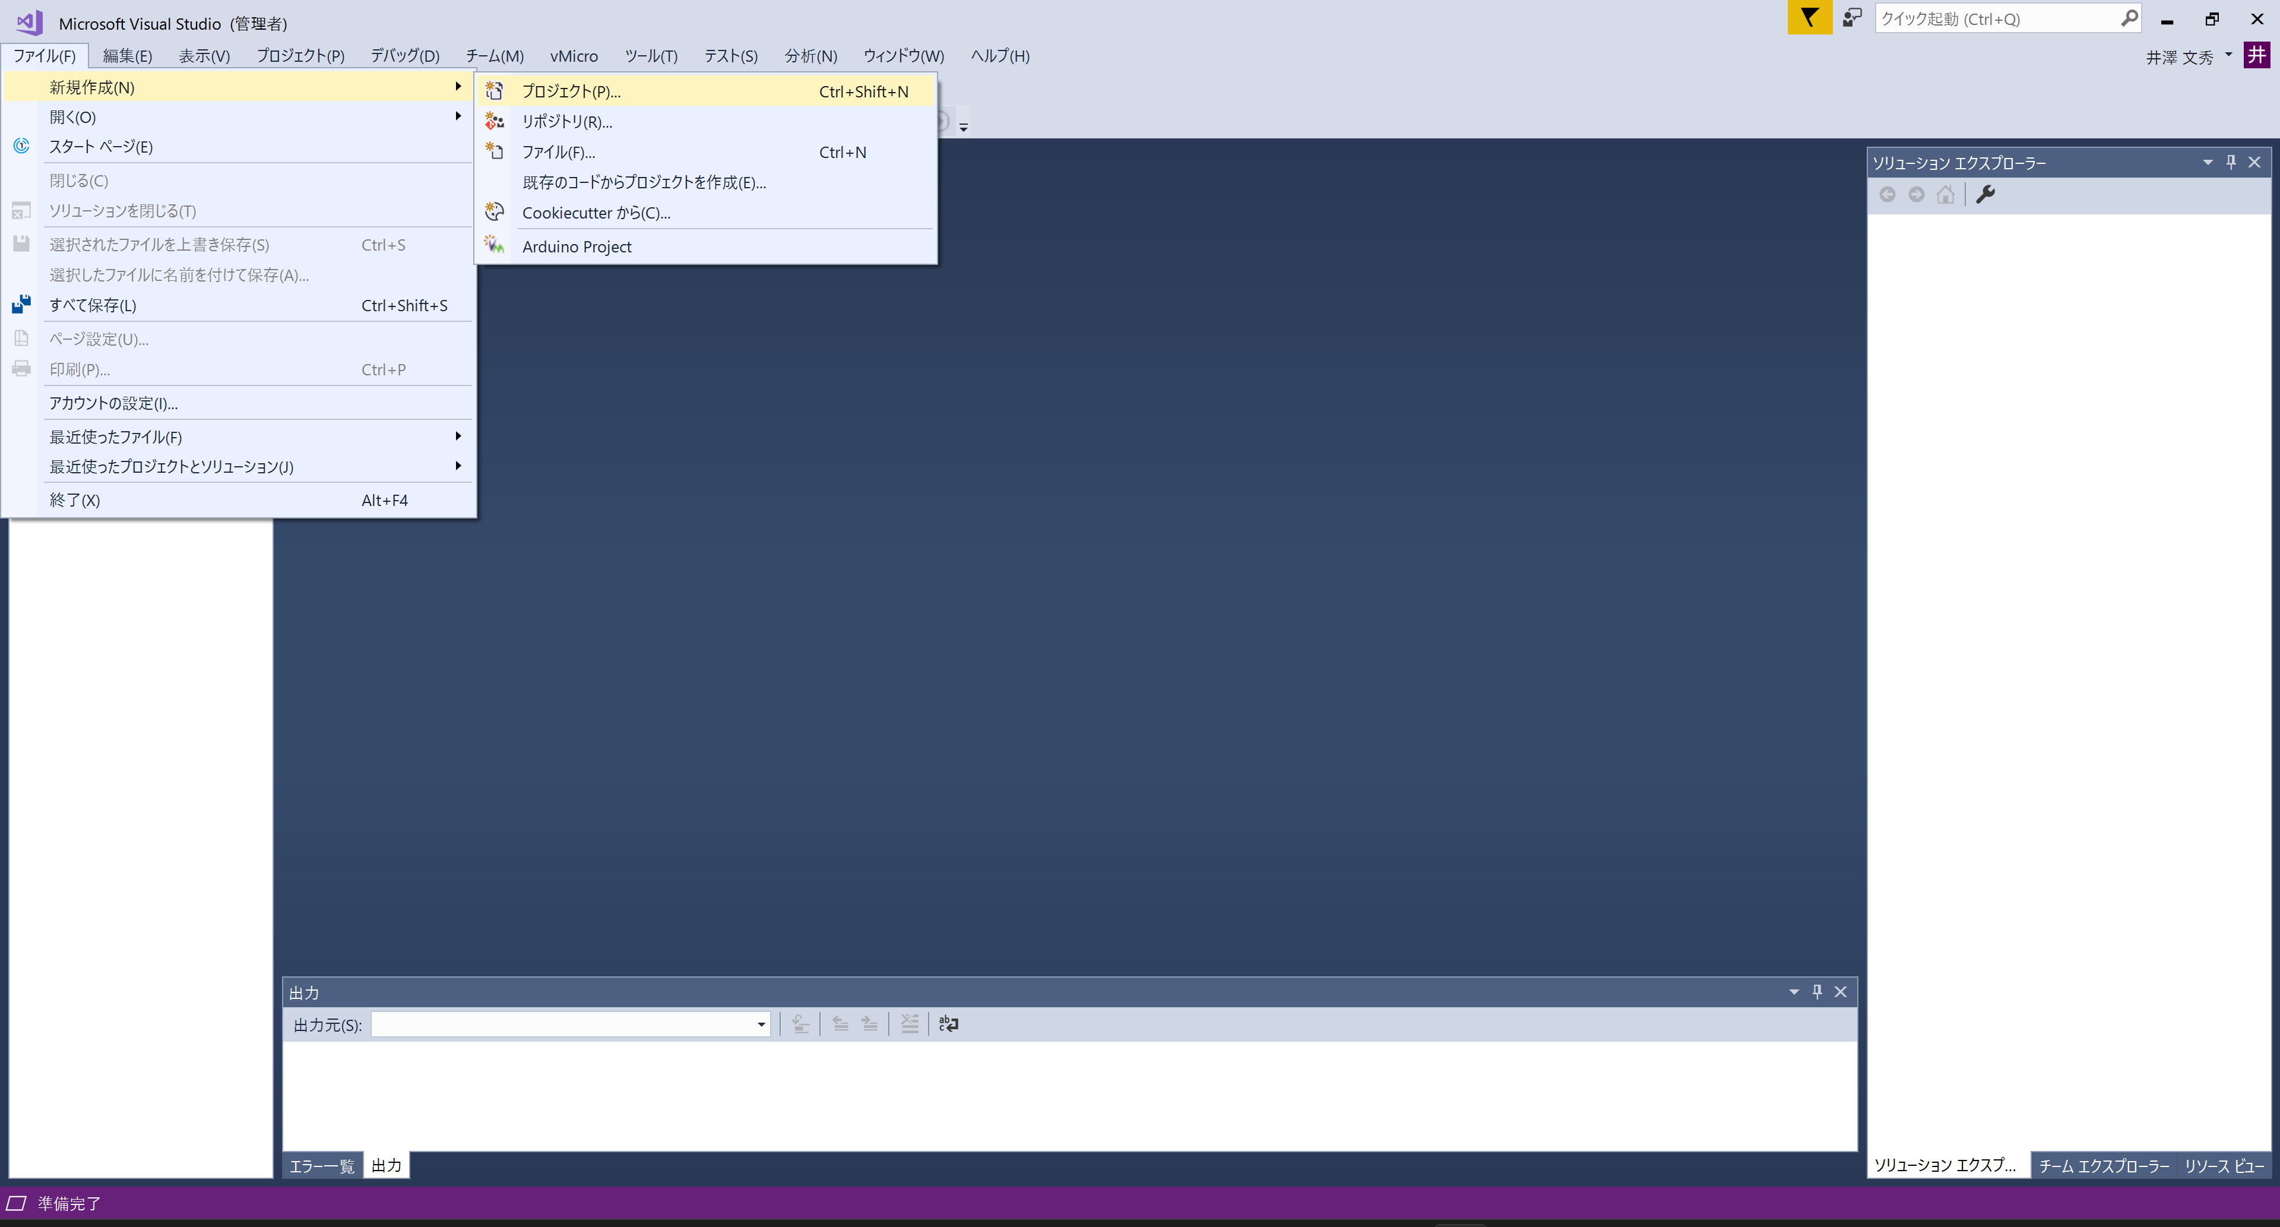Screen dimensions: 2280x1227
Task: Click the Save All disk icon
Action: click(21, 305)
